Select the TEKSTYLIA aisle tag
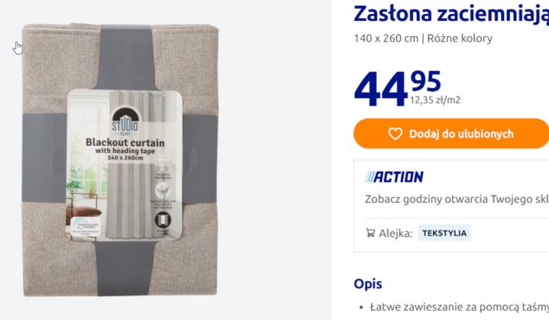 coord(444,233)
